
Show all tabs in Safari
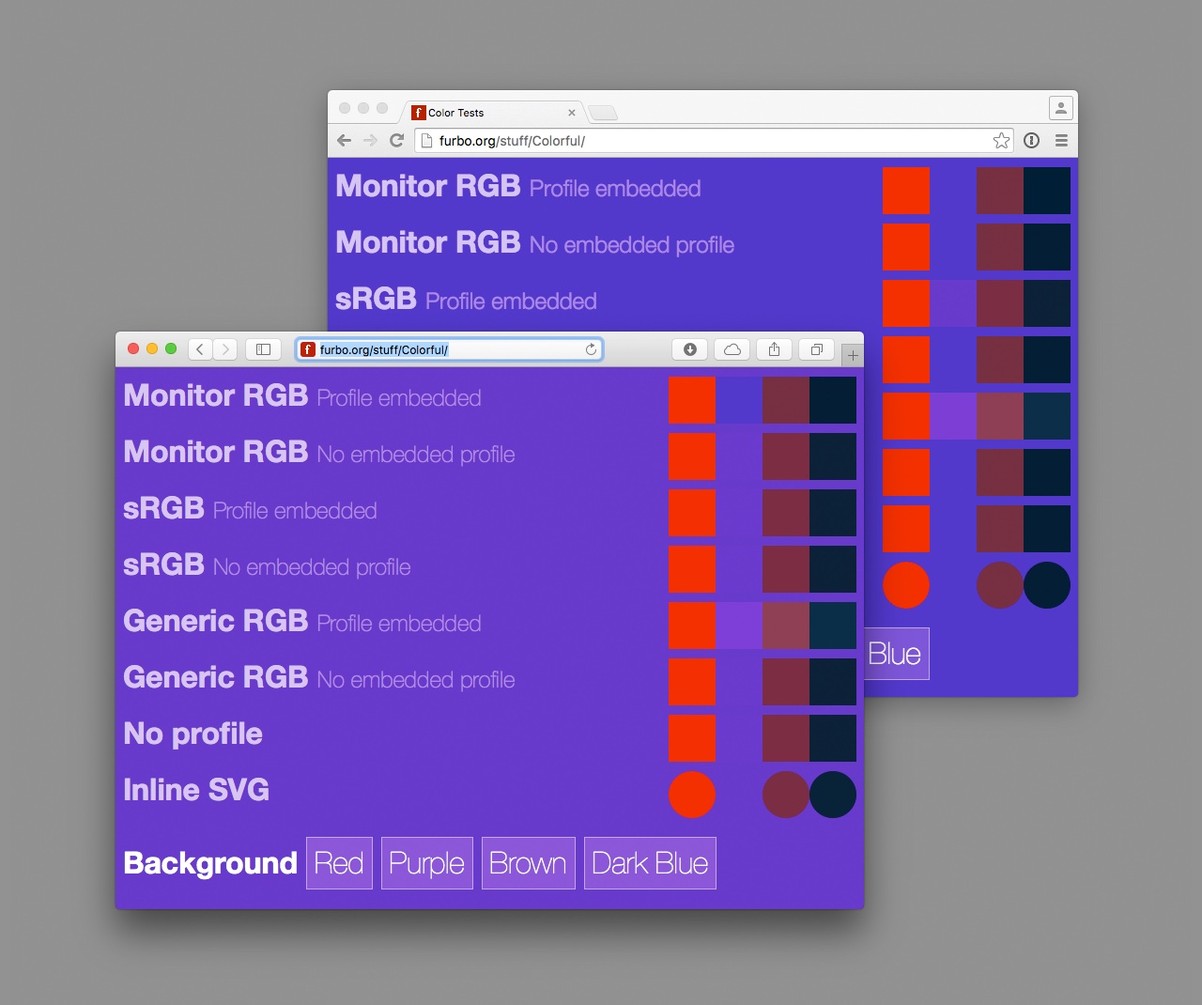click(x=816, y=349)
